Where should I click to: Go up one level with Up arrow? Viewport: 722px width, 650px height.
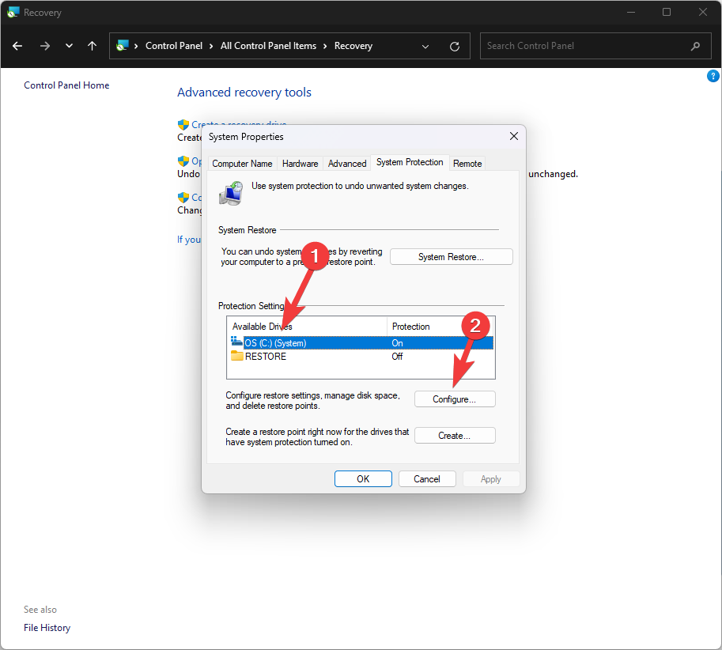[x=92, y=46]
